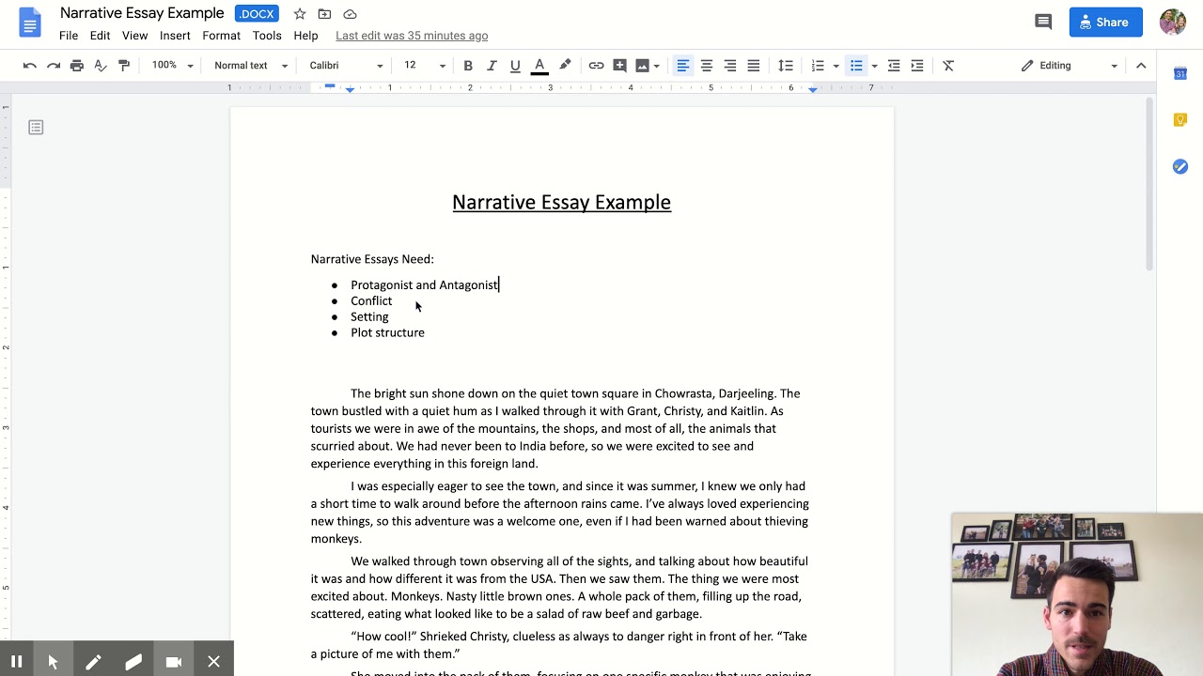Open the Calibri font dropdown
1203x676 pixels.
coord(346,66)
